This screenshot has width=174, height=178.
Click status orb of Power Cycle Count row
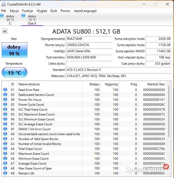(5, 104)
